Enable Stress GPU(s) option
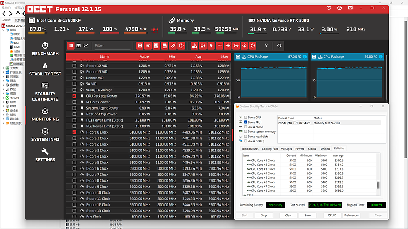Image resolution: width=408 pixels, height=229 pixels. 245,141
